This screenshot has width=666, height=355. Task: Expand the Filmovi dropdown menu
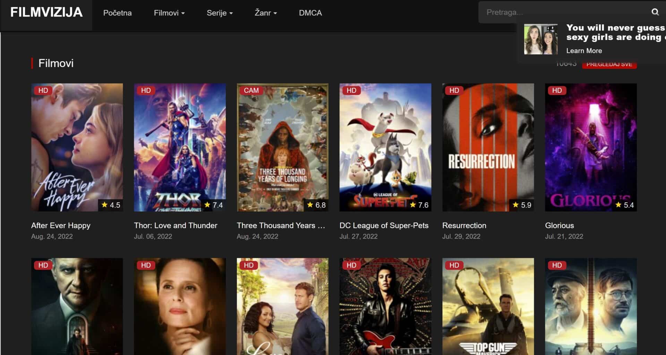(169, 13)
